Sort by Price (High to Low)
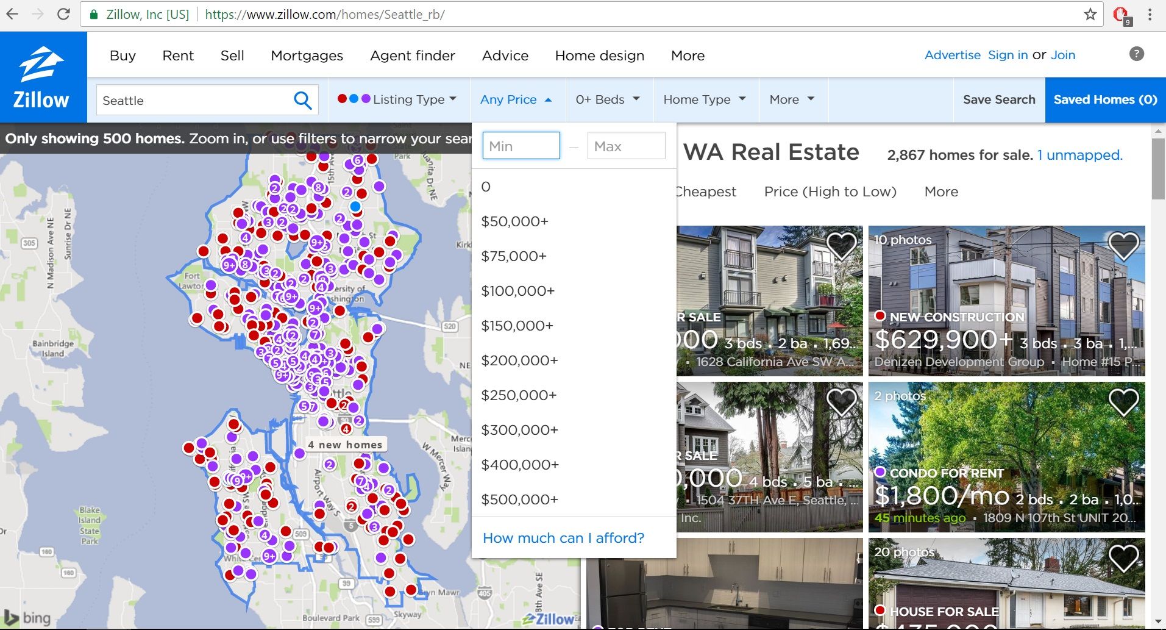1166x630 pixels. (830, 192)
